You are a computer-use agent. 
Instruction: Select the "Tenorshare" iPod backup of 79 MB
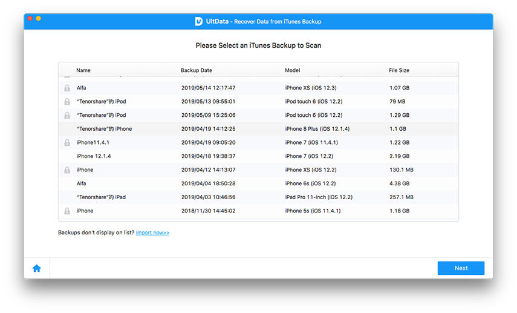[258, 101]
